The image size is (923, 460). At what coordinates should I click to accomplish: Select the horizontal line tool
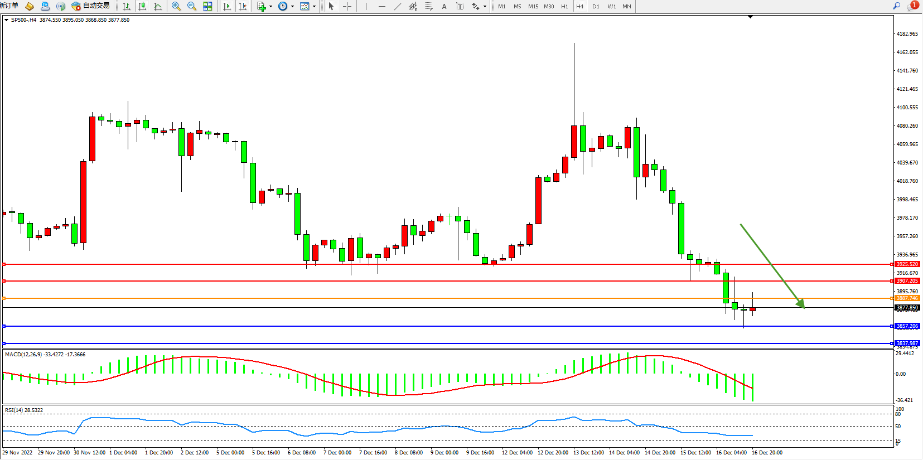tap(381, 6)
